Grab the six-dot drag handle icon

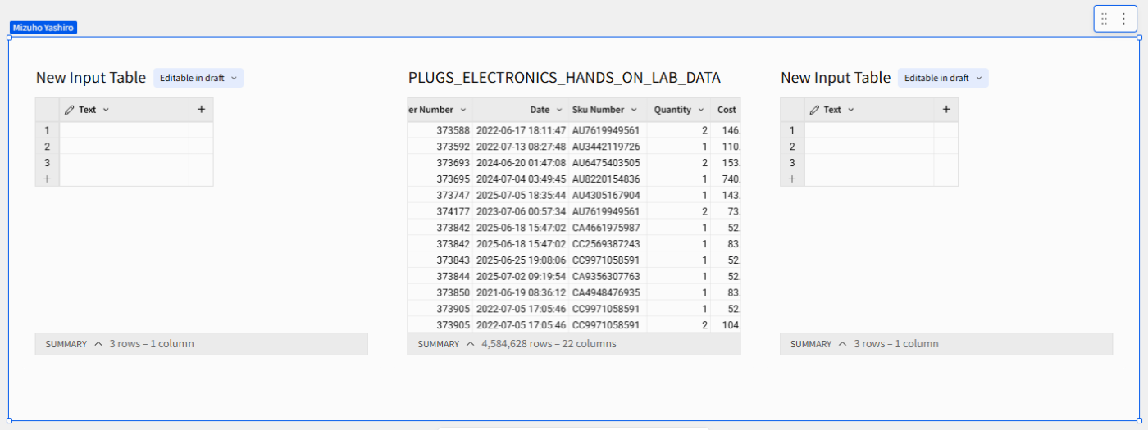1105,19
